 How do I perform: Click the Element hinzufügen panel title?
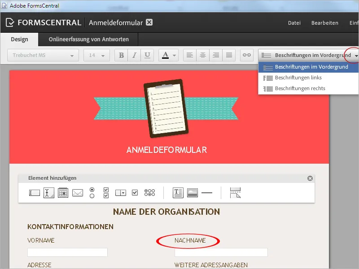point(52,178)
